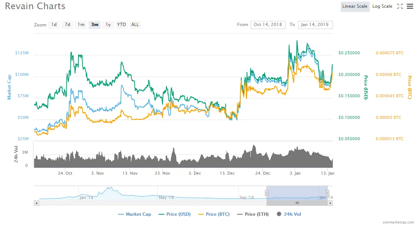Toggle 24h Vol series in legend
The image size is (416, 226).
[289, 214]
